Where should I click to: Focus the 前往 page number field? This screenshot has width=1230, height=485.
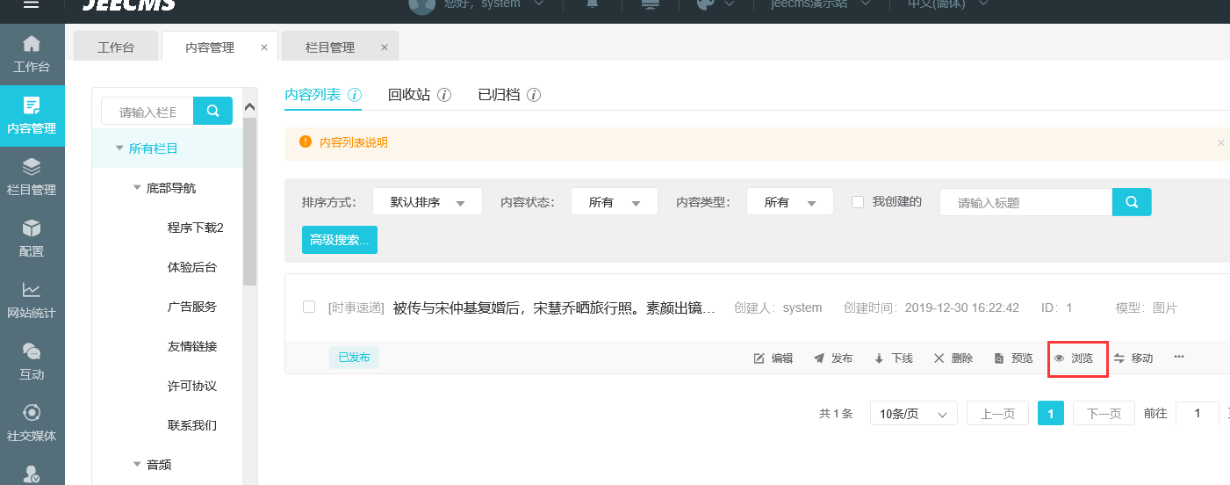1197,414
